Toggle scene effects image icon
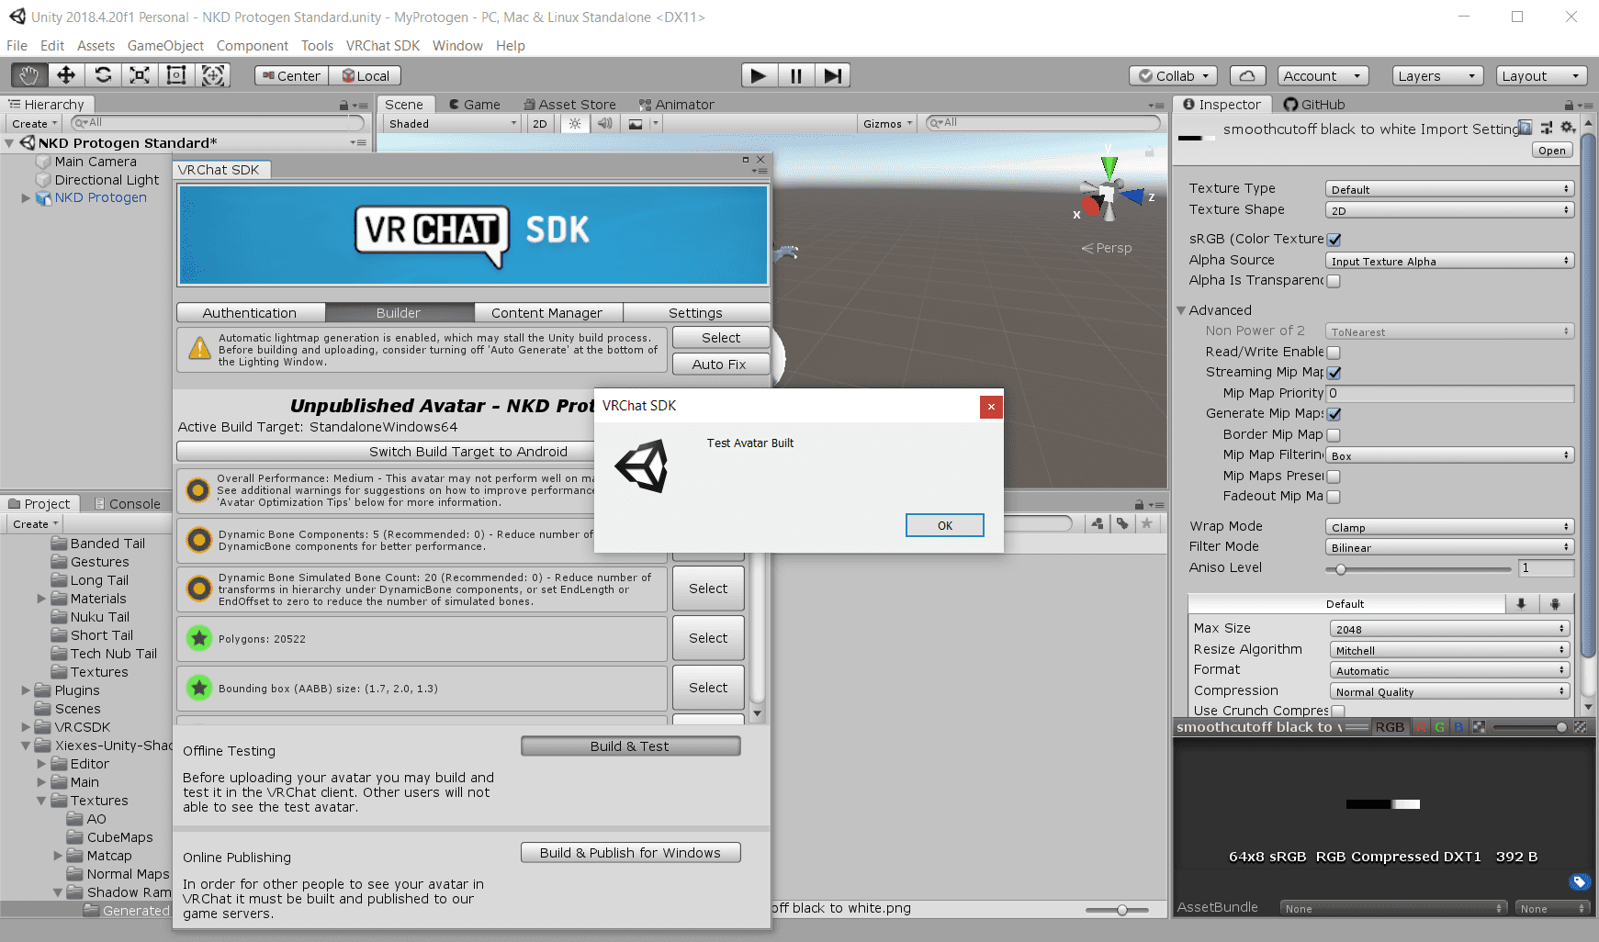This screenshot has height=942, width=1599. coord(636,124)
